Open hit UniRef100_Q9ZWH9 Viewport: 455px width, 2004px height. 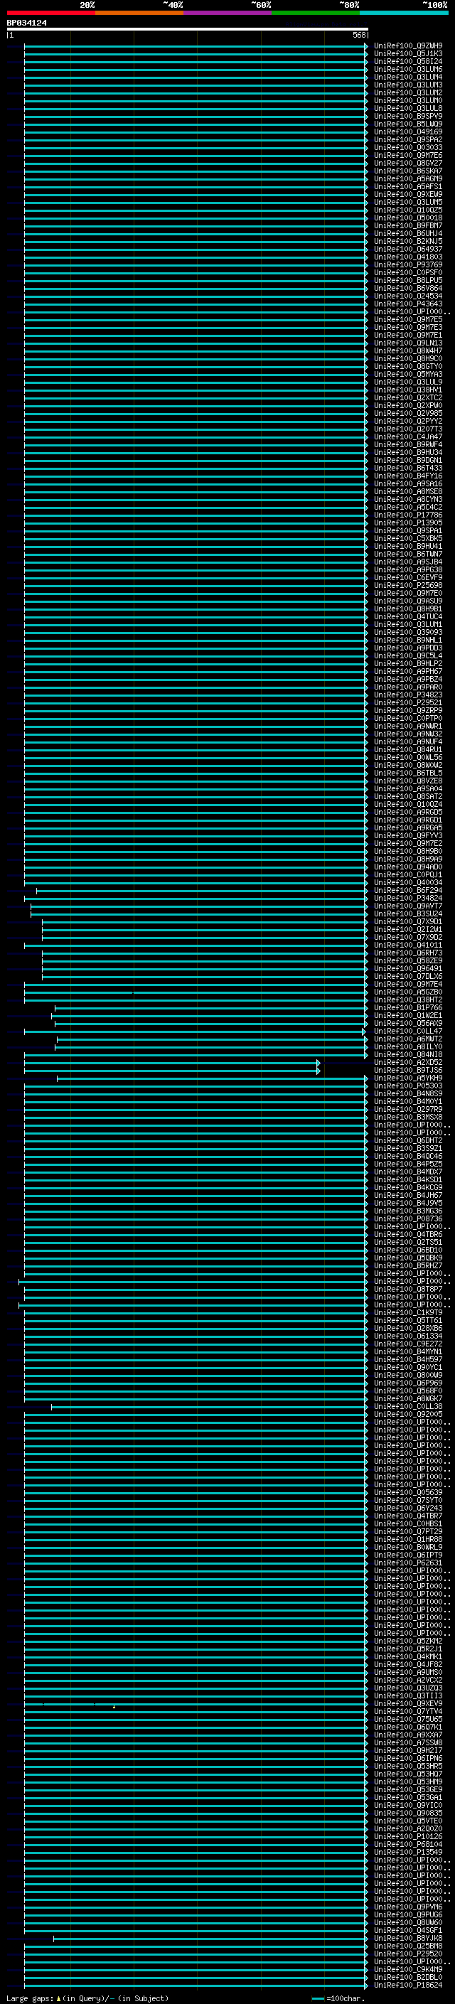[408, 46]
